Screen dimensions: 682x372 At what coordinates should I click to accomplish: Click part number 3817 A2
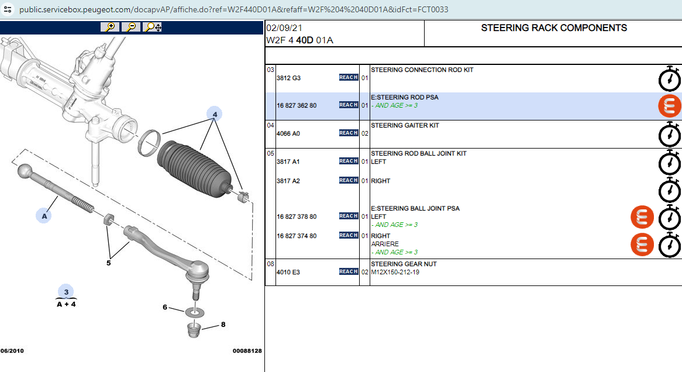(x=288, y=181)
